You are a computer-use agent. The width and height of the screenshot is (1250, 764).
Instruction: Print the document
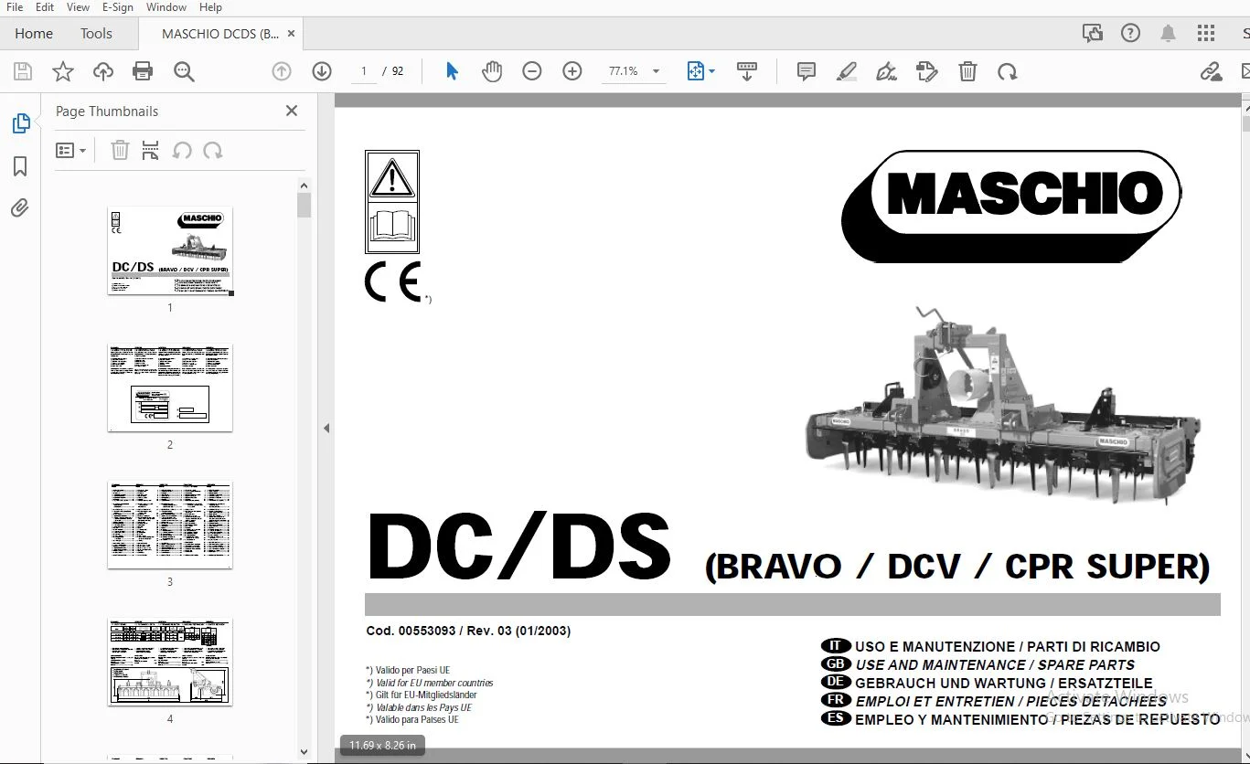pyautogui.click(x=143, y=71)
